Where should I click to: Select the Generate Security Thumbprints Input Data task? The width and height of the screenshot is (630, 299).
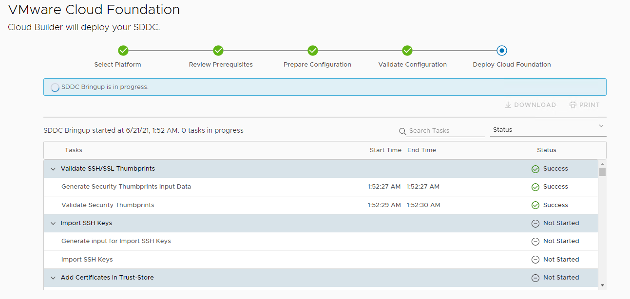click(x=126, y=187)
